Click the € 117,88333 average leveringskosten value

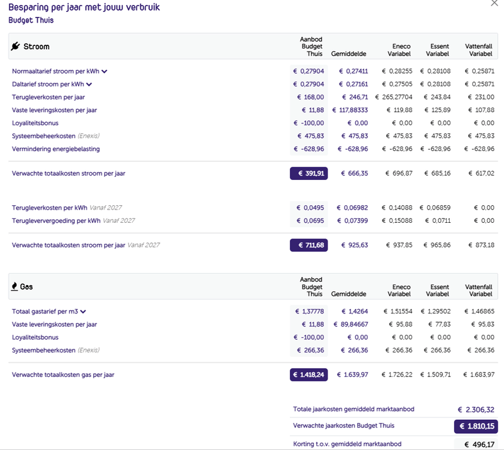350,110
